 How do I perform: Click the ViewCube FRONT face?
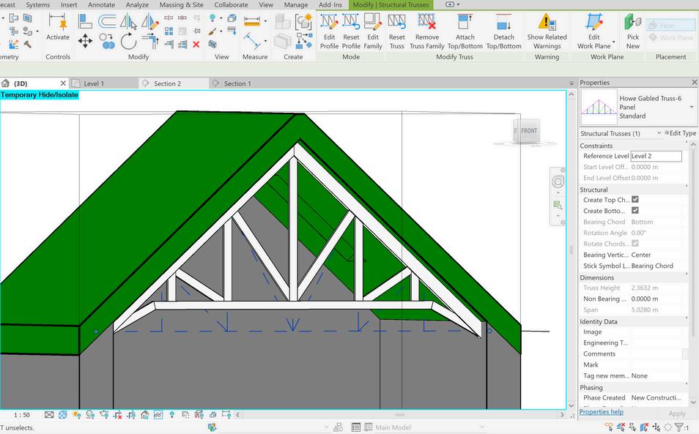point(529,130)
